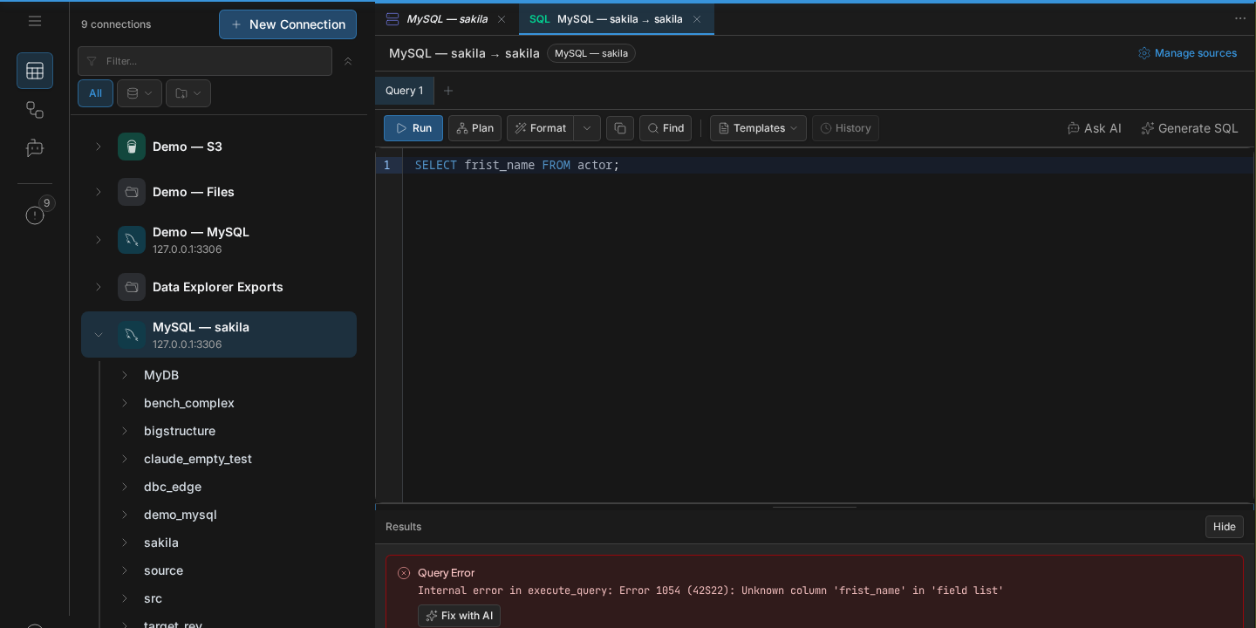The height and width of the screenshot is (628, 1256).
Task: Click the MySQL — sakila source chip
Action: click(591, 53)
